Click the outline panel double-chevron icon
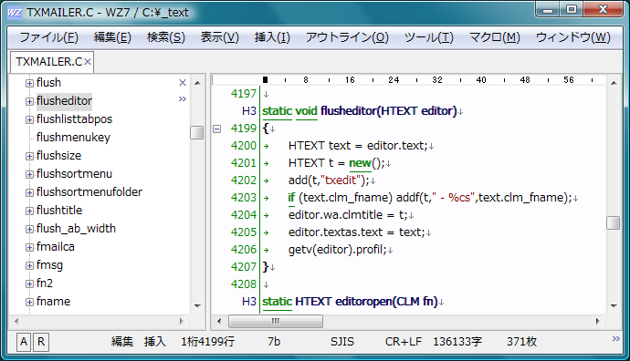Screen dimensions: 630x361 (183, 99)
